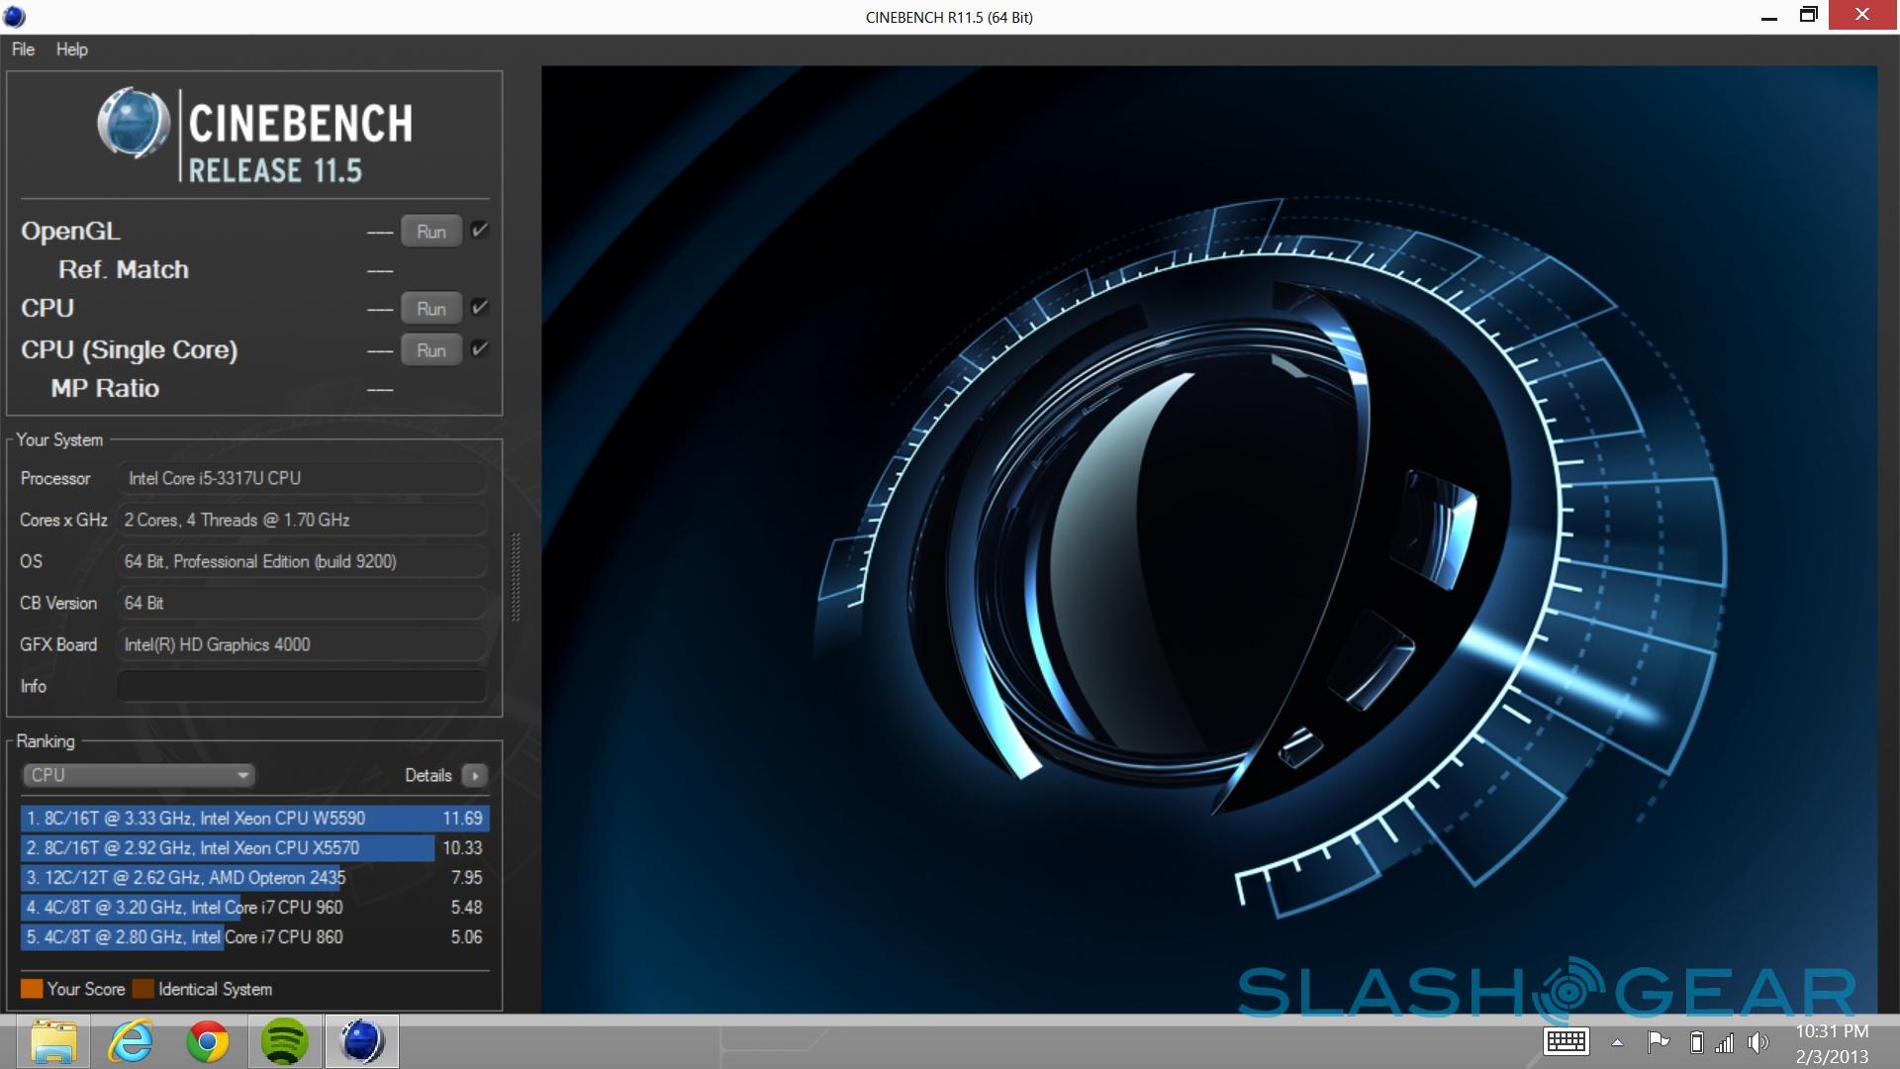The height and width of the screenshot is (1069, 1900).
Task: Toggle the CPU test checkbox
Action: coord(480,307)
